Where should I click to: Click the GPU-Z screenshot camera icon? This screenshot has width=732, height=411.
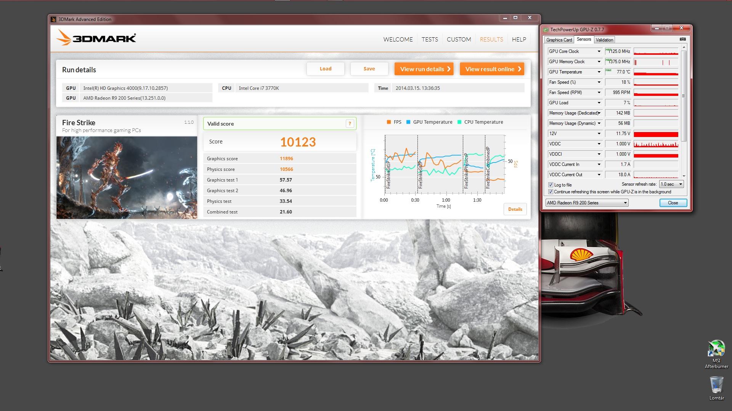pyautogui.click(x=682, y=39)
